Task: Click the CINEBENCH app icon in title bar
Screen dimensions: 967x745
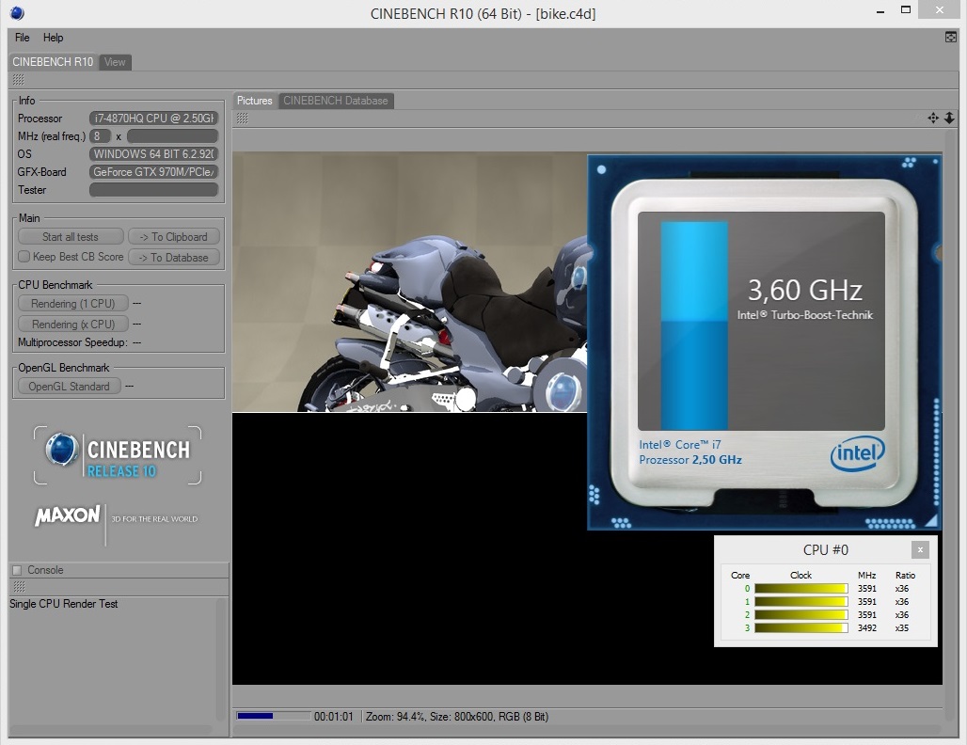Action: pos(17,13)
